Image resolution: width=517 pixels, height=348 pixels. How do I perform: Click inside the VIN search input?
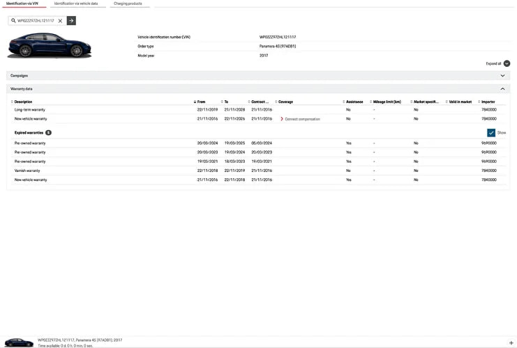36,21
